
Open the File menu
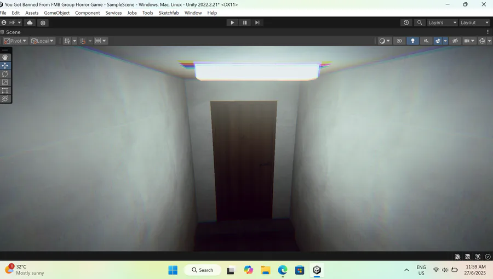(x=3, y=13)
